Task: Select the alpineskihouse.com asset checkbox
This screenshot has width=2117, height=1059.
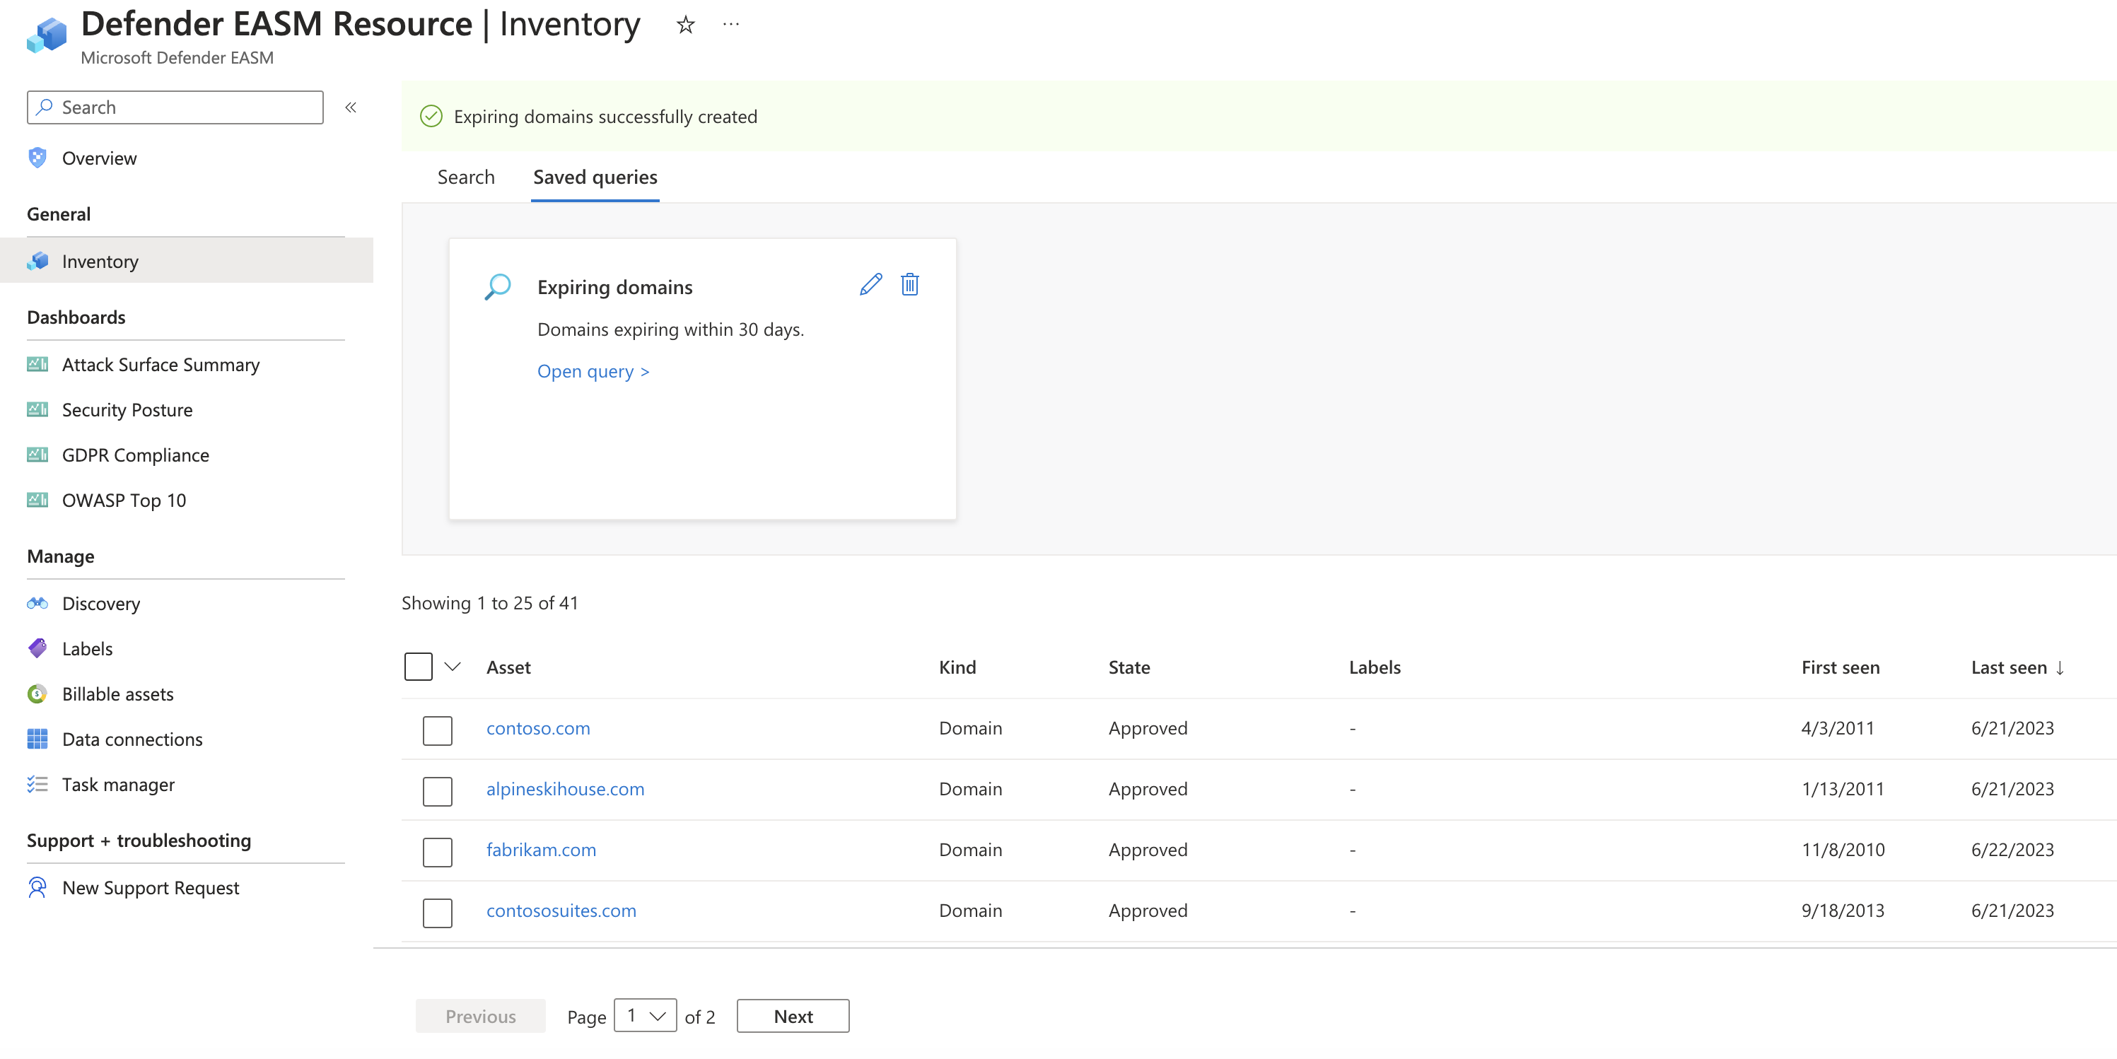Action: coord(438,788)
